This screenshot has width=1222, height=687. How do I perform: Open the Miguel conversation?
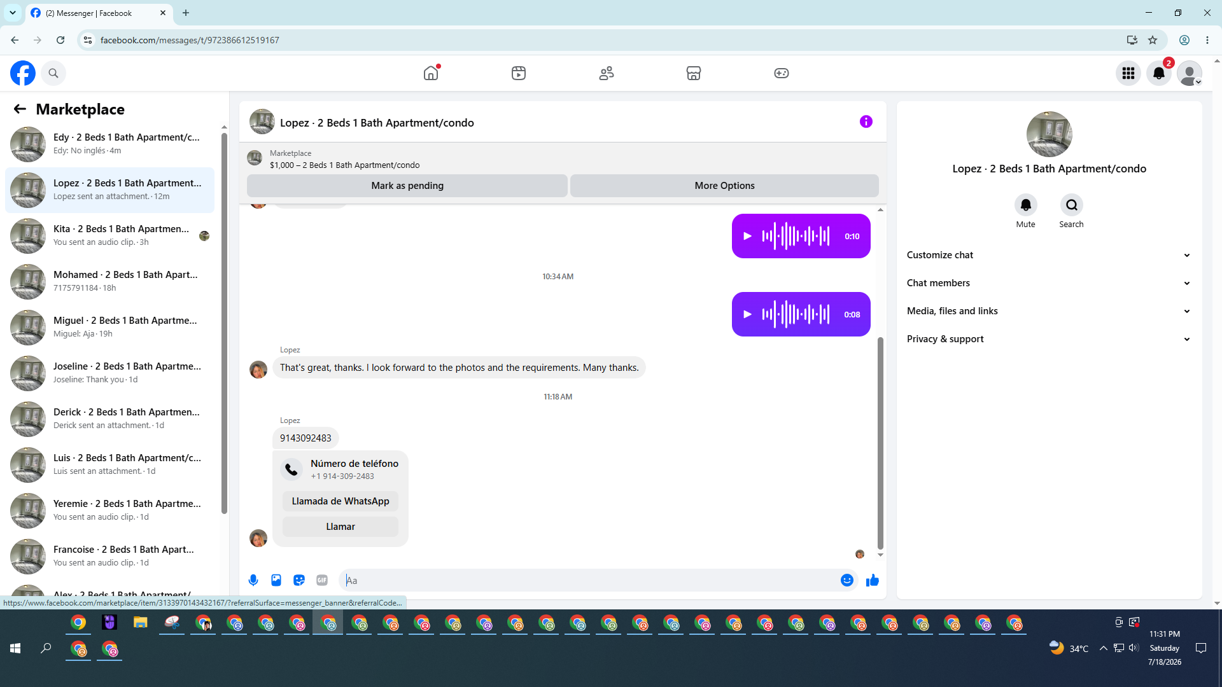pyautogui.click(x=110, y=328)
